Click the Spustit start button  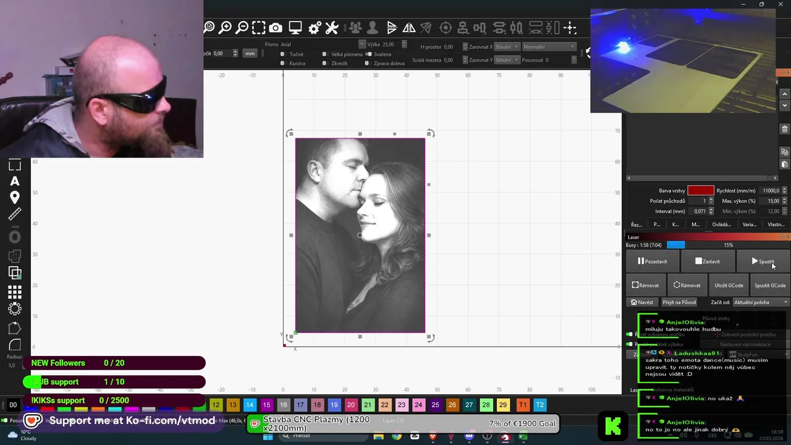point(763,261)
